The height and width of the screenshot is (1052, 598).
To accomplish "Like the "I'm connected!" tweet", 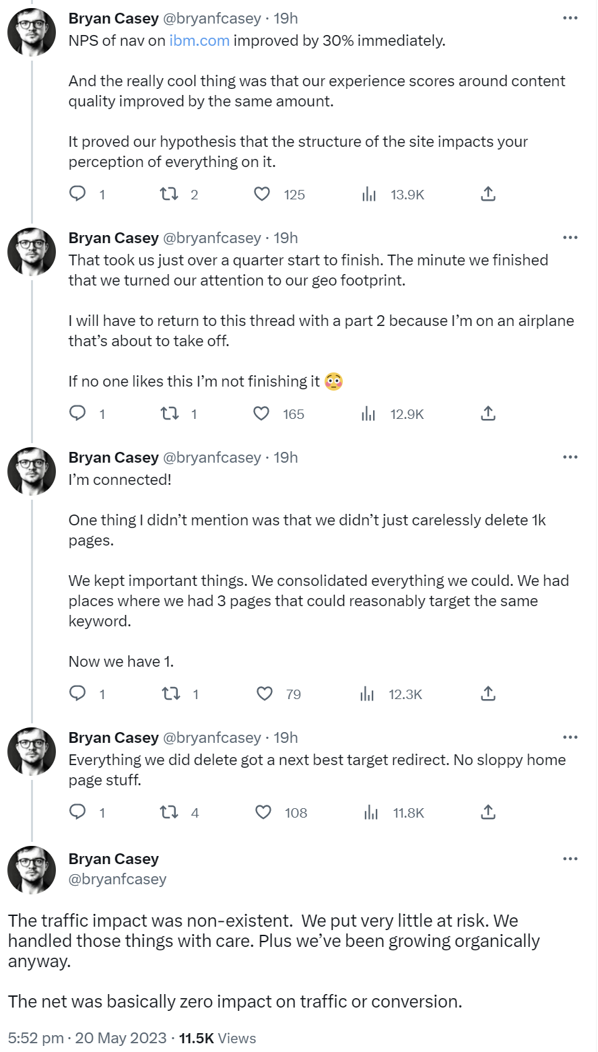I will pyautogui.click(x=265, y=694).
